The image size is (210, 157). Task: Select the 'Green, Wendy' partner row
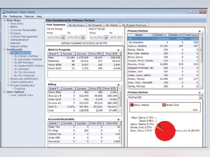[x=163, y=79]
